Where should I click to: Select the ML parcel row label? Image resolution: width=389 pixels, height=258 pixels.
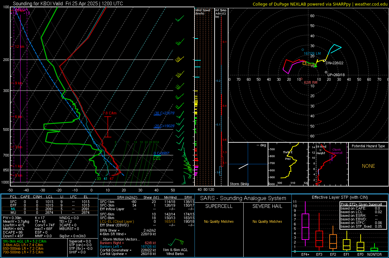click(x=13, y=209)
